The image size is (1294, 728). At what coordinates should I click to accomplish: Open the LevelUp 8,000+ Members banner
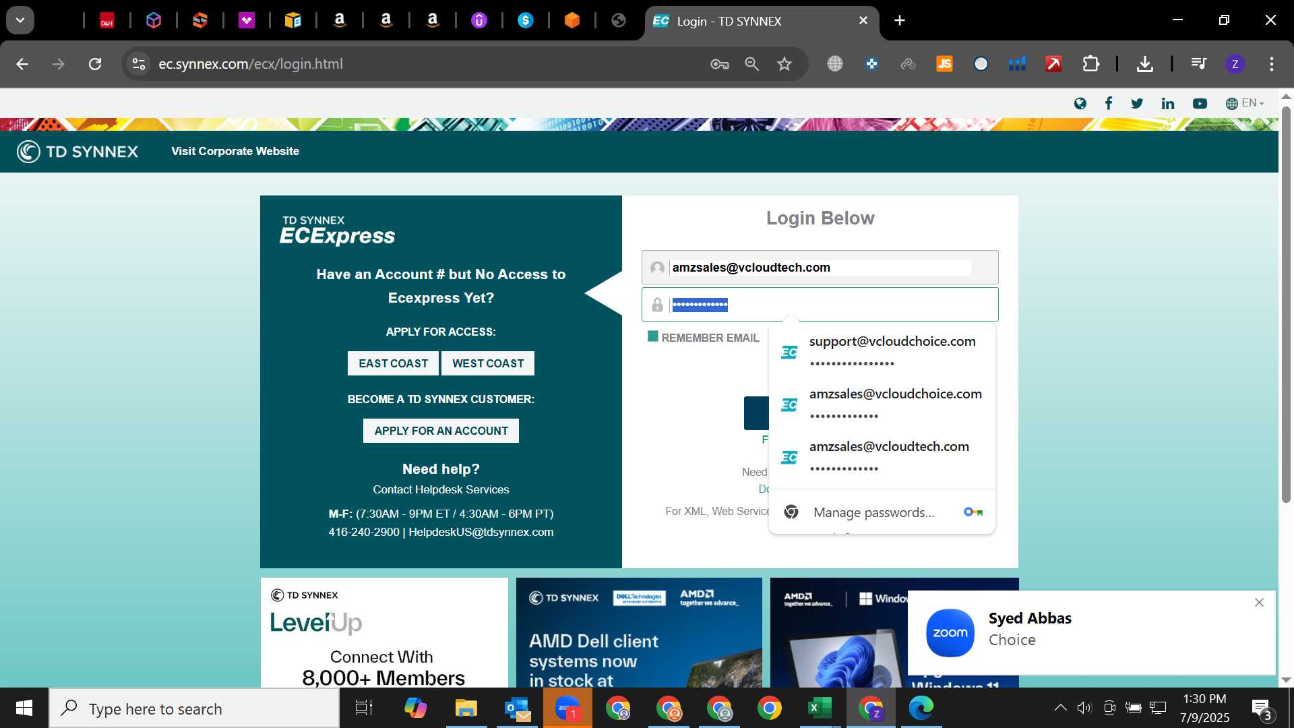pyautogui.click(x=384, y=633)
